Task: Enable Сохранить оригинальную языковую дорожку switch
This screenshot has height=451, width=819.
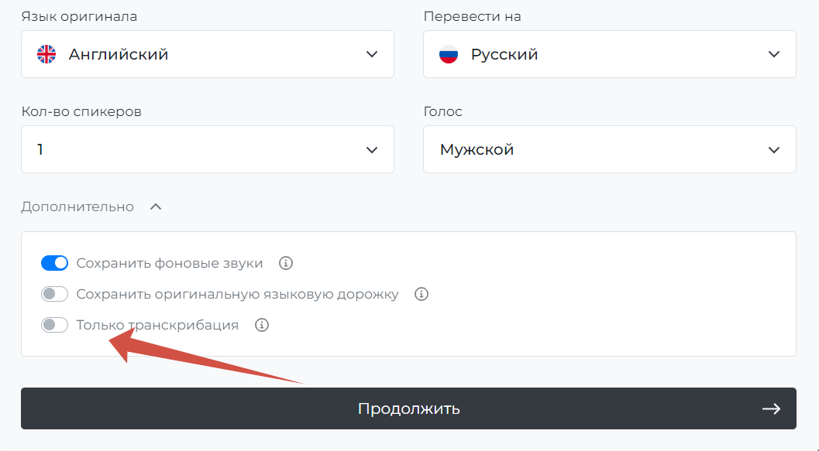Action: (54, 294)
